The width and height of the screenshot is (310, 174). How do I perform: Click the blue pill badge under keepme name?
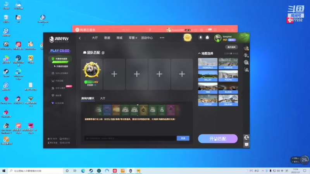[x=232, y=40]
